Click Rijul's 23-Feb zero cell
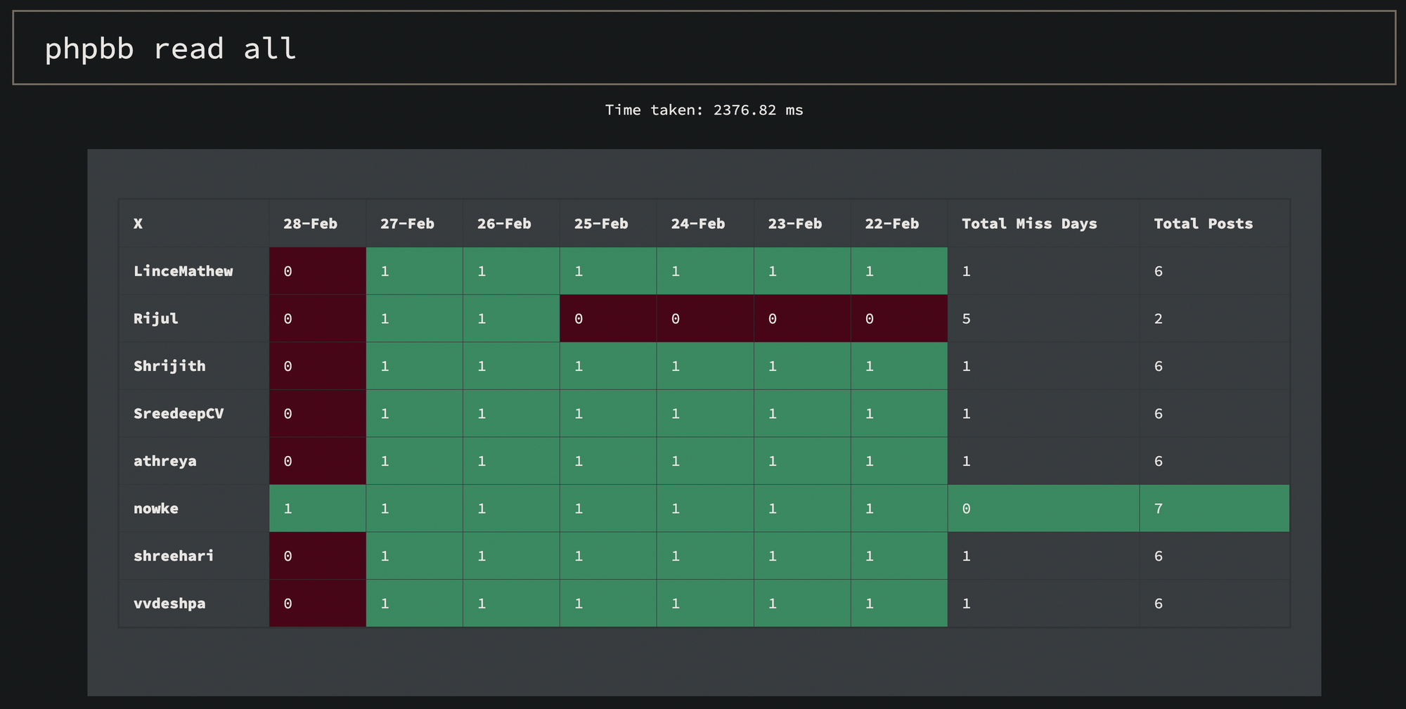The height and width of the screenshot is (709, 1406). point(803,318)
